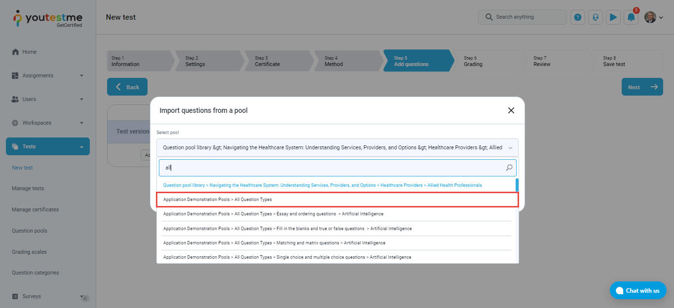674x308 pixels.
Task: Click the Back button
Action: point(127,87)
